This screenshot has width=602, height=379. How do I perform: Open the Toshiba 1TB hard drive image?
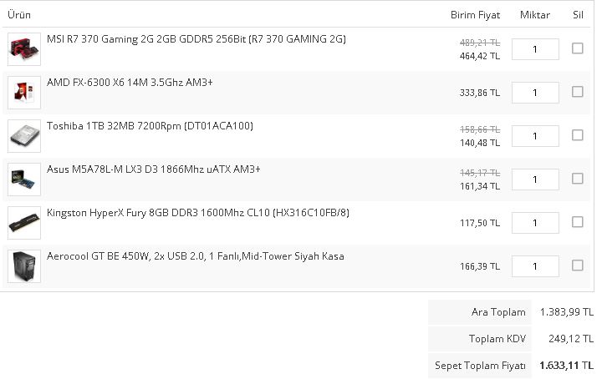point(24,136)
